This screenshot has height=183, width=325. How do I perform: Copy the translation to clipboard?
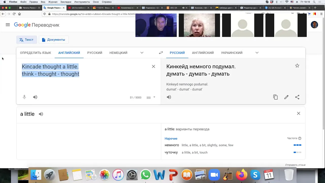[x=275, y=97]
